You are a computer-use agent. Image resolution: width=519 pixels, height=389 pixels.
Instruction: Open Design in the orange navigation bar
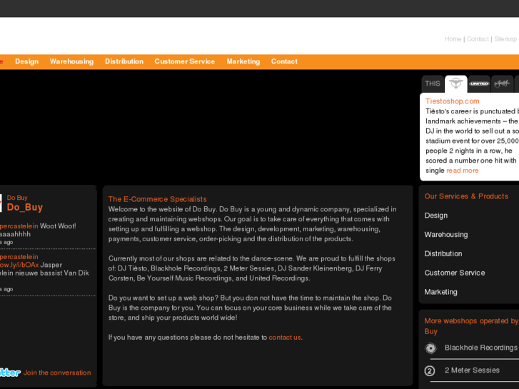[x=27, y=61]
